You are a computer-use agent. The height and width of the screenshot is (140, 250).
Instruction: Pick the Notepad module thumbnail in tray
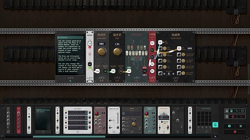point(43,120)
